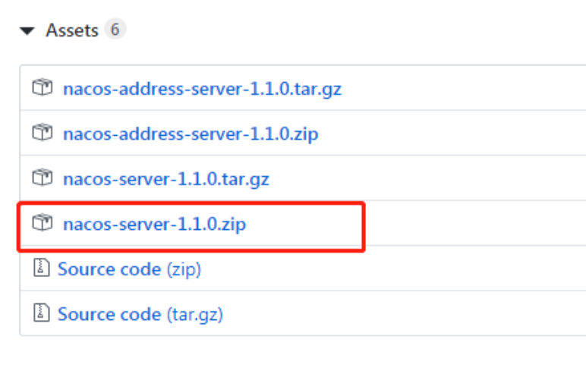
Task: Download nacos-address-server-1.1.0.tar.gz
Action: pyautogui.click(x=202, y=90)
